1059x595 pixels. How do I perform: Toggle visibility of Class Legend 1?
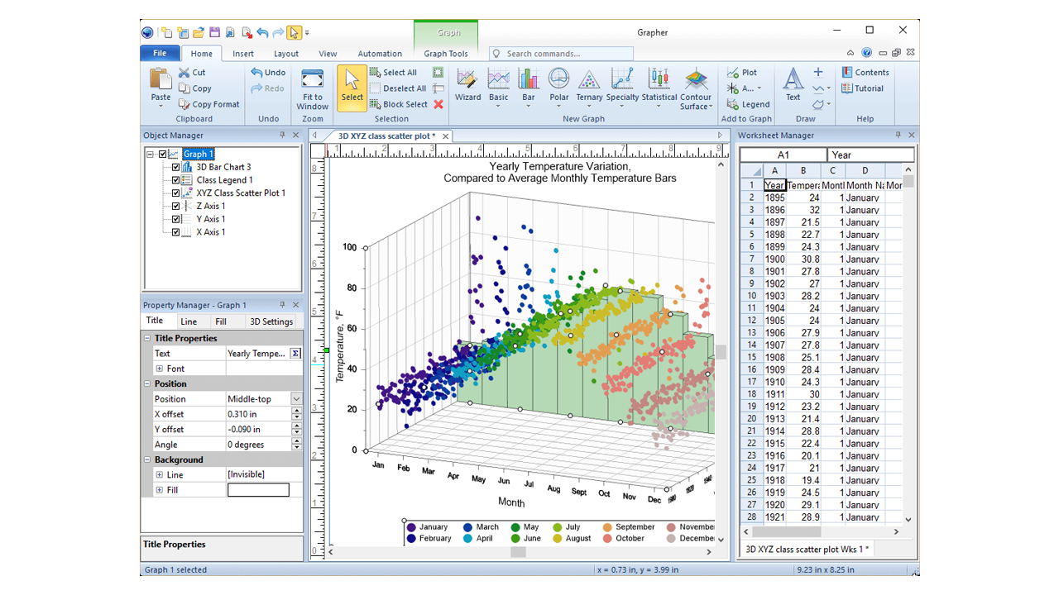(x=175, y=180)
